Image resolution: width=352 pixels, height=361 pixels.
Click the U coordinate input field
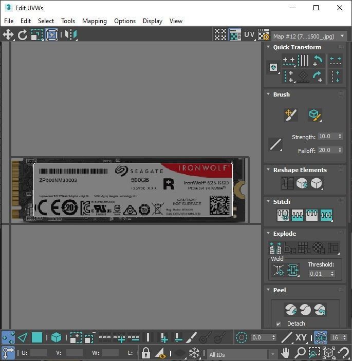[x=39, y=353]
